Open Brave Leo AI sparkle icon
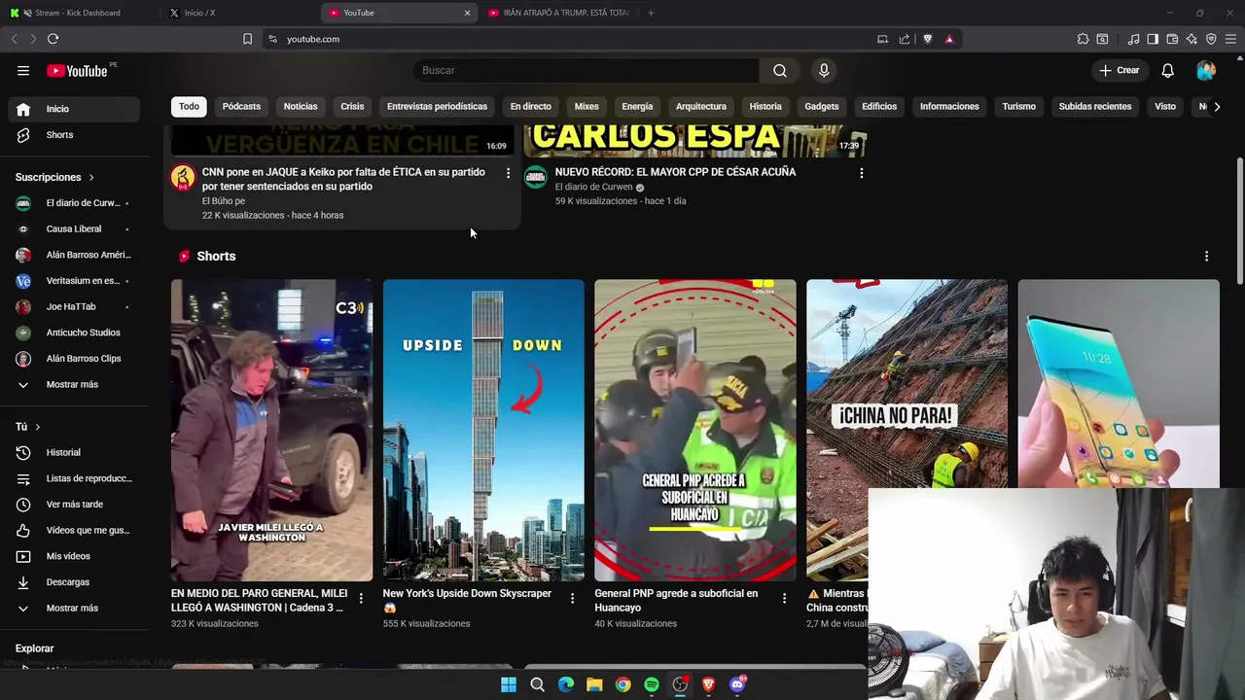Image resolution: width=1245 pixels, height=700 pixels. pos(1192,39)
